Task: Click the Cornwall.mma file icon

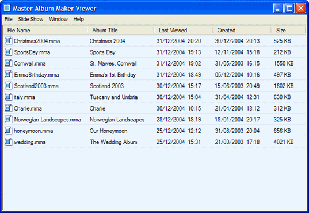Action: tap(9, 63)
